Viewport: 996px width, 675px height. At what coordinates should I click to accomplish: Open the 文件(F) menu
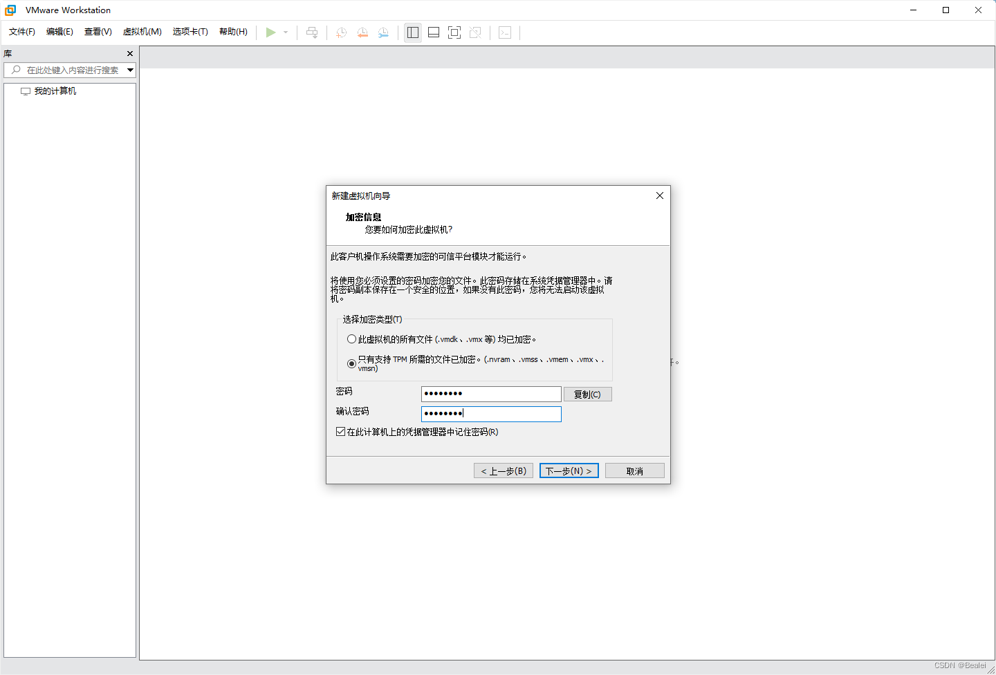point(22,32)
